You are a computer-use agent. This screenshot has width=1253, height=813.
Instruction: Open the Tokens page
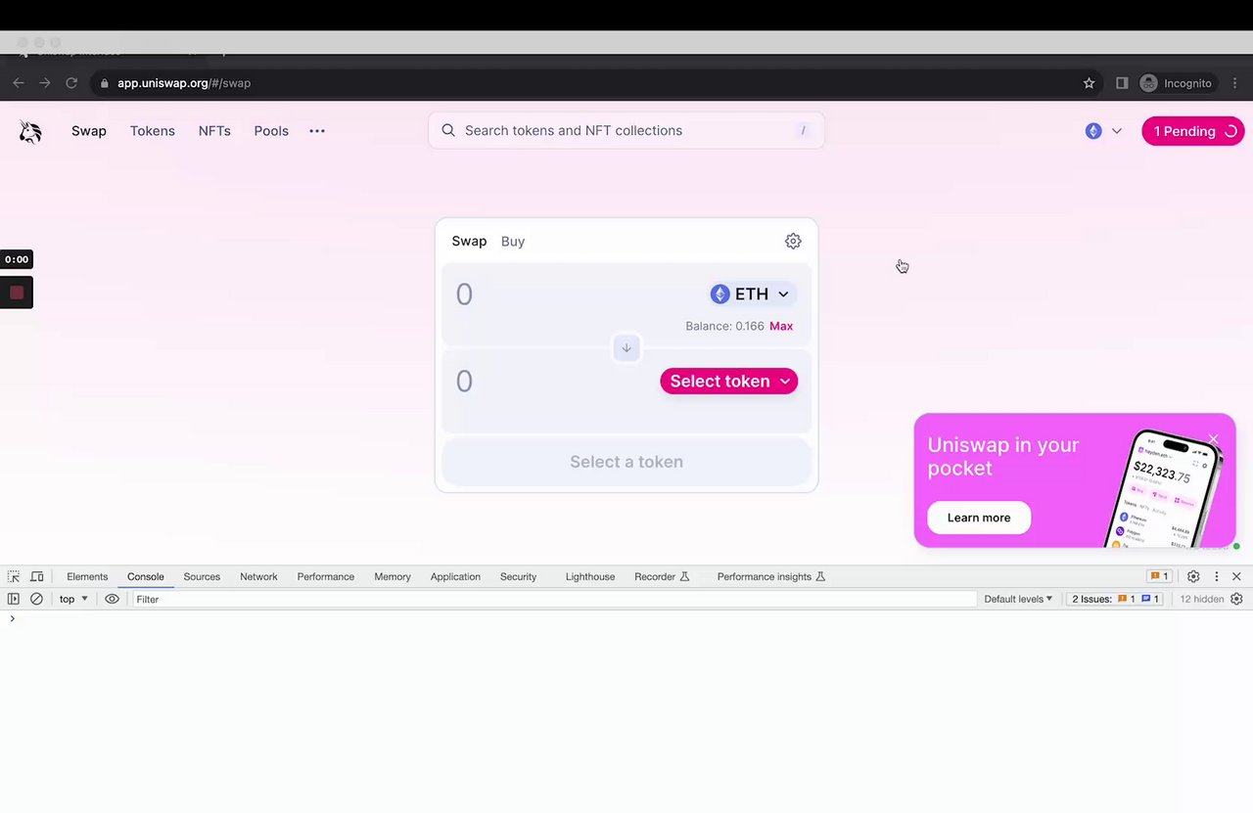(x=153, y=131)
